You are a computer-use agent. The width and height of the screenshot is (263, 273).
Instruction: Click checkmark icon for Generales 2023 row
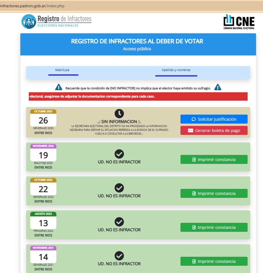coord(119,188)
